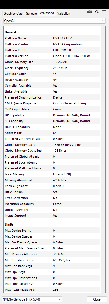The height and width of the screenshot is (304, 109).
Task: Select the Advanced tab
Action: click(47, 13)
